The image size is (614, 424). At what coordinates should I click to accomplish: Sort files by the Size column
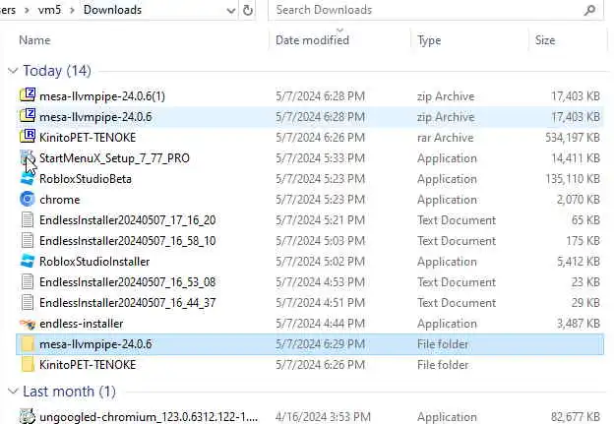pyautogui.click(x=545, y=40)
